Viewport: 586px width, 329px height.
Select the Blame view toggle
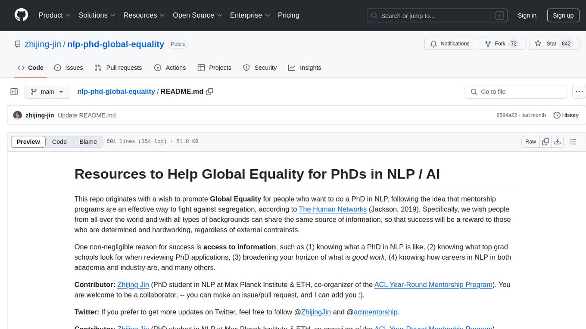point(88,142)
